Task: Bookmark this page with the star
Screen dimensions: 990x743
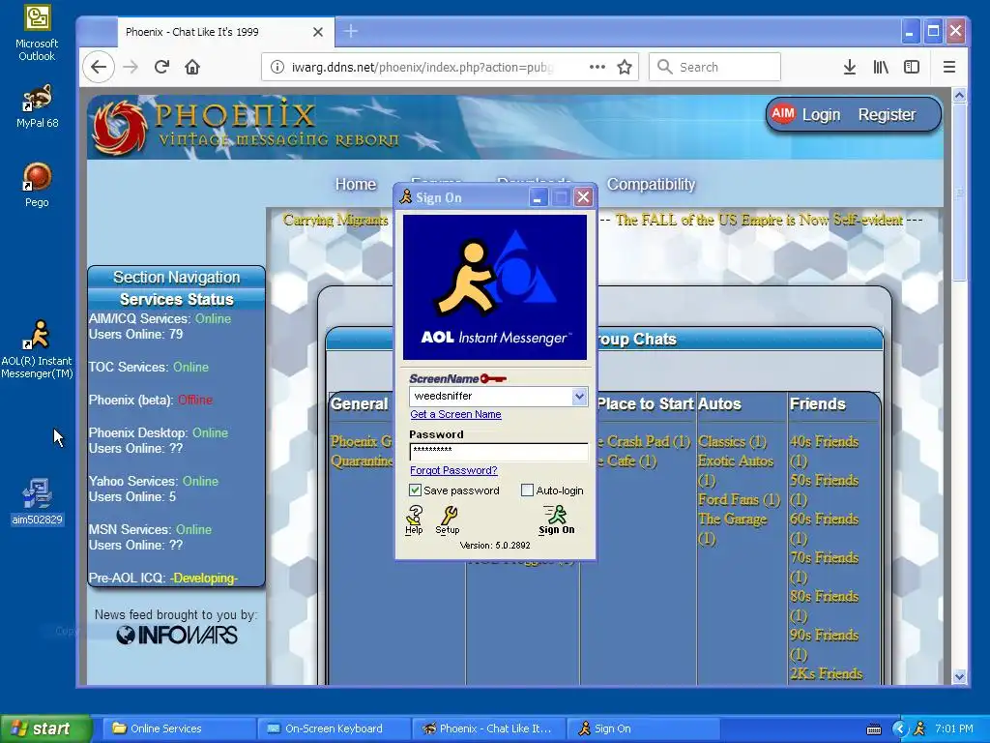Action: click(x=625, y=67)
